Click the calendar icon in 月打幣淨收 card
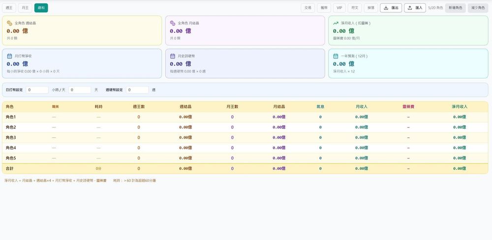The height and width of the screenshot is (240, 492). point(9,56)
